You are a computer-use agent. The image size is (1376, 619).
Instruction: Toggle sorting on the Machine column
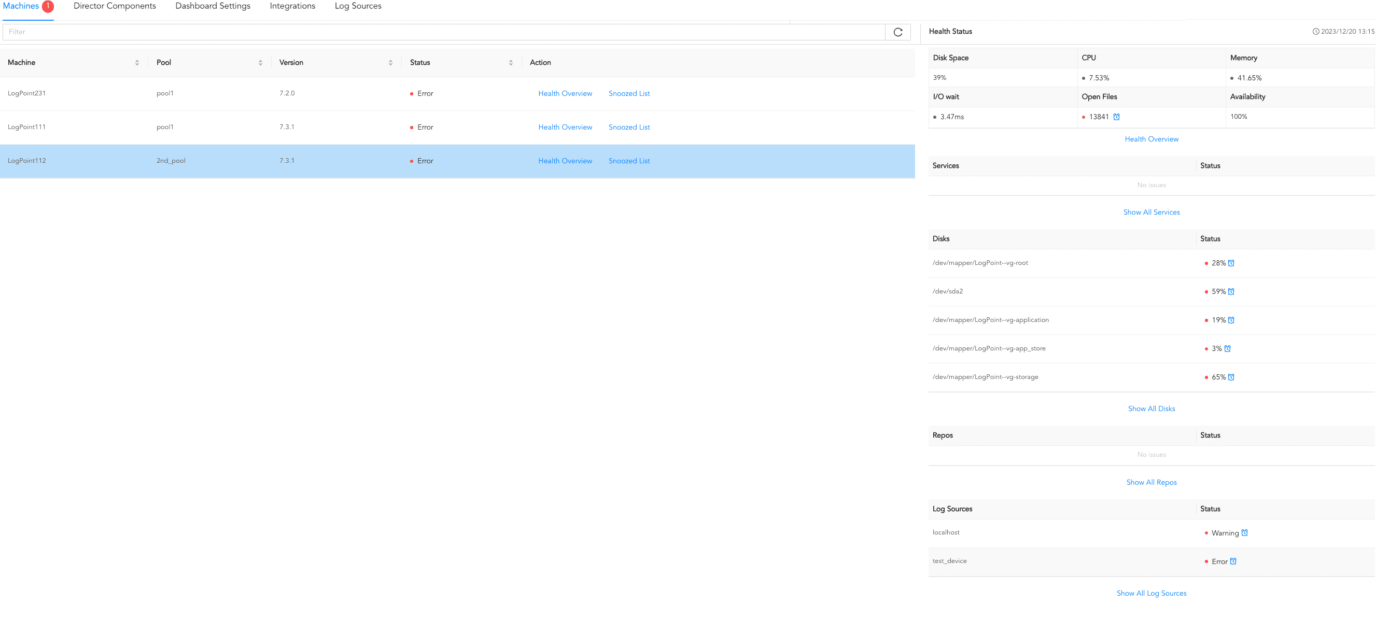137,63
